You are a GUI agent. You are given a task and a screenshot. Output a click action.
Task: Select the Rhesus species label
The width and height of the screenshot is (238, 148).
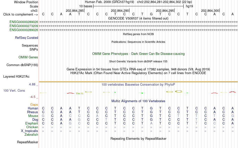[33, 112]
